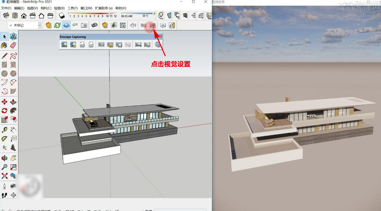Select the Tape Measure tool
This screenshot has width=381, height=211.
5,130
